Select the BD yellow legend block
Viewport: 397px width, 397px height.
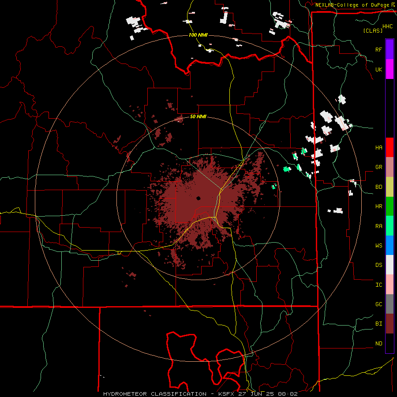pos(390,187)
